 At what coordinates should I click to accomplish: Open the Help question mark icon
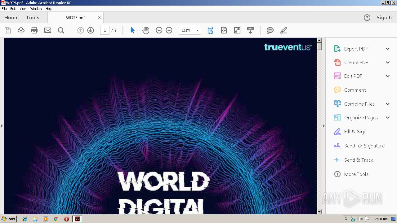click(x=367, y=18)
